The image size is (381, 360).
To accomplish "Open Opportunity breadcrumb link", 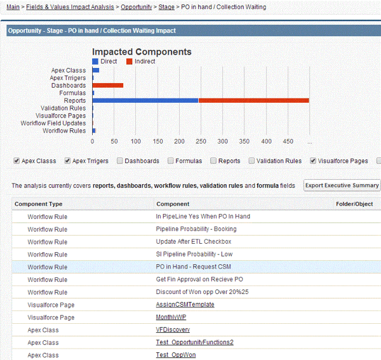I will [137, 7].
